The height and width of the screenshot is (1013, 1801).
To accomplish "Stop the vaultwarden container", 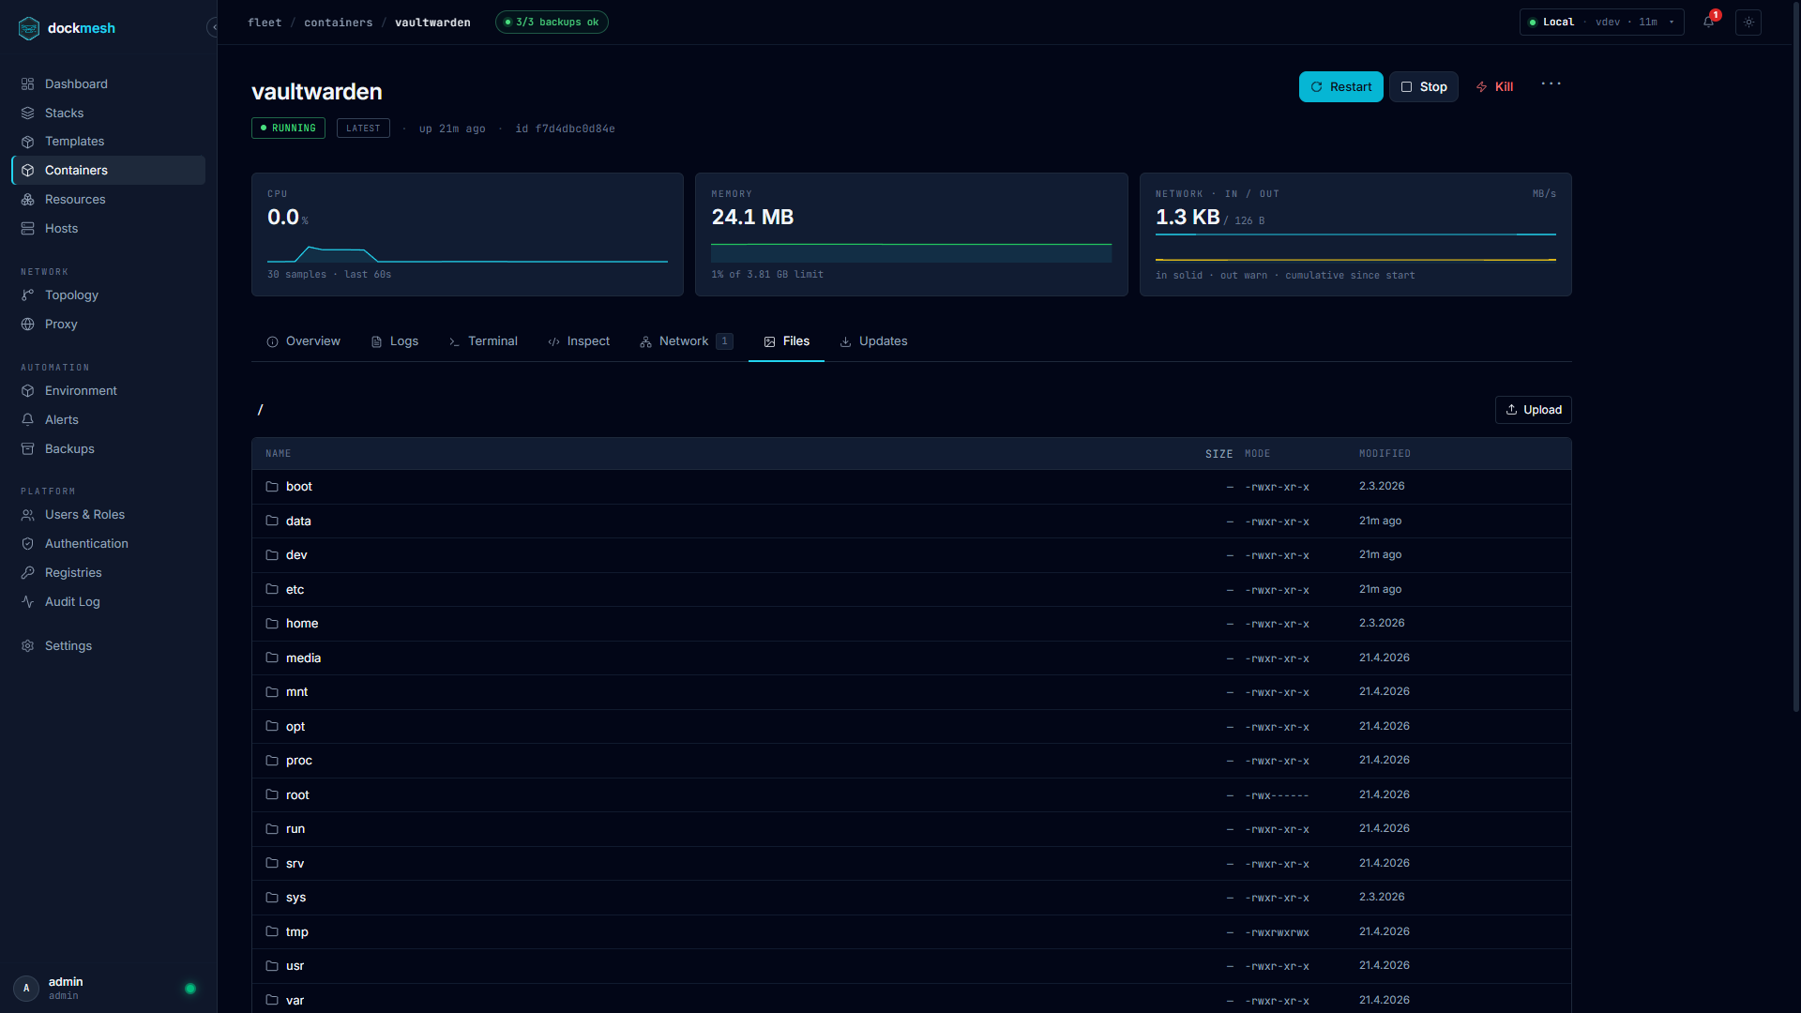I will [x=1424, y=86].
